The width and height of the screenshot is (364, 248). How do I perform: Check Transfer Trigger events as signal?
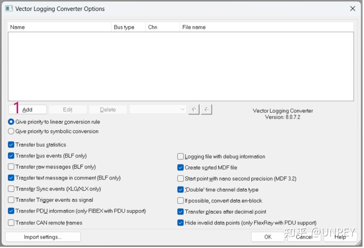point(11,200)
